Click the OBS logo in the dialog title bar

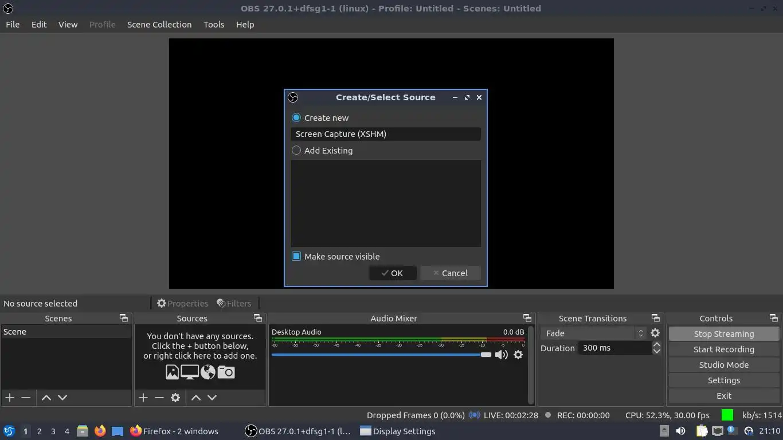click(293, 97)
